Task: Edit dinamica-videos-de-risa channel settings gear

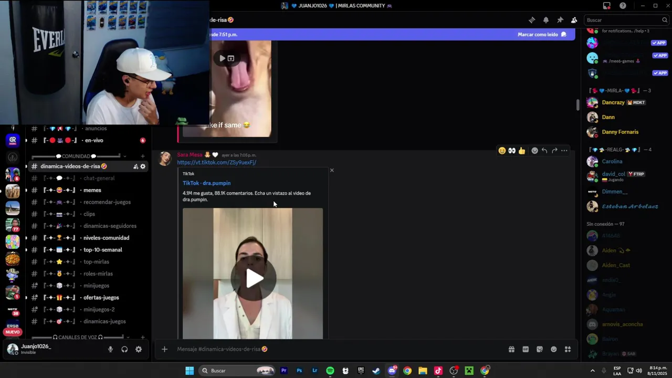Action: click(143, 166)
